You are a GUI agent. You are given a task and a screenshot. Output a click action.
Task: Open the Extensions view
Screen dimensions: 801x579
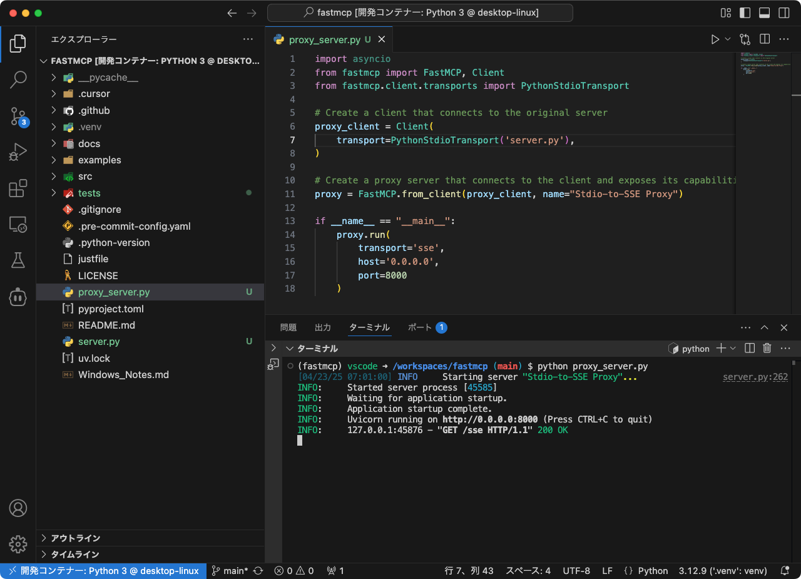[x=18, y=187]
